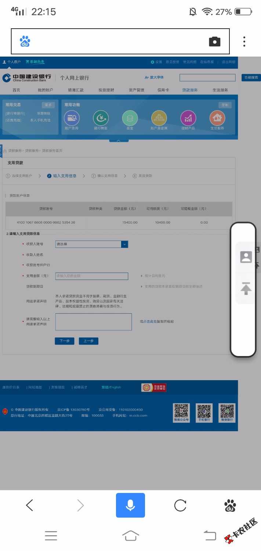The height and width of the screenshot is (551, 261).
Task: Tap the Android back button
Action: pos(210,536)
